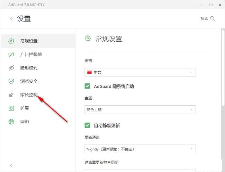
Task: Click the gear icon beside 常规设置 in sidebar
Action: click(x=11, y=41)
